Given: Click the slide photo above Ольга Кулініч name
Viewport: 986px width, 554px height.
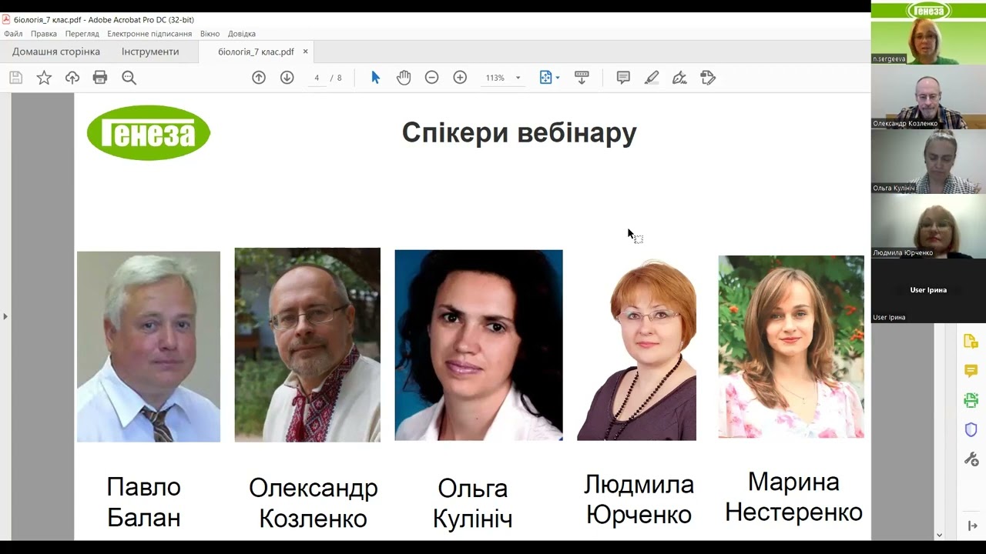Looking at the screenshot, I should tap(478, 345).
